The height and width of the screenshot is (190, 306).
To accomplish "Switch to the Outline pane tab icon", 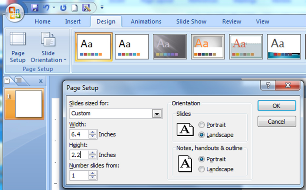I will [x=19, y=80].
